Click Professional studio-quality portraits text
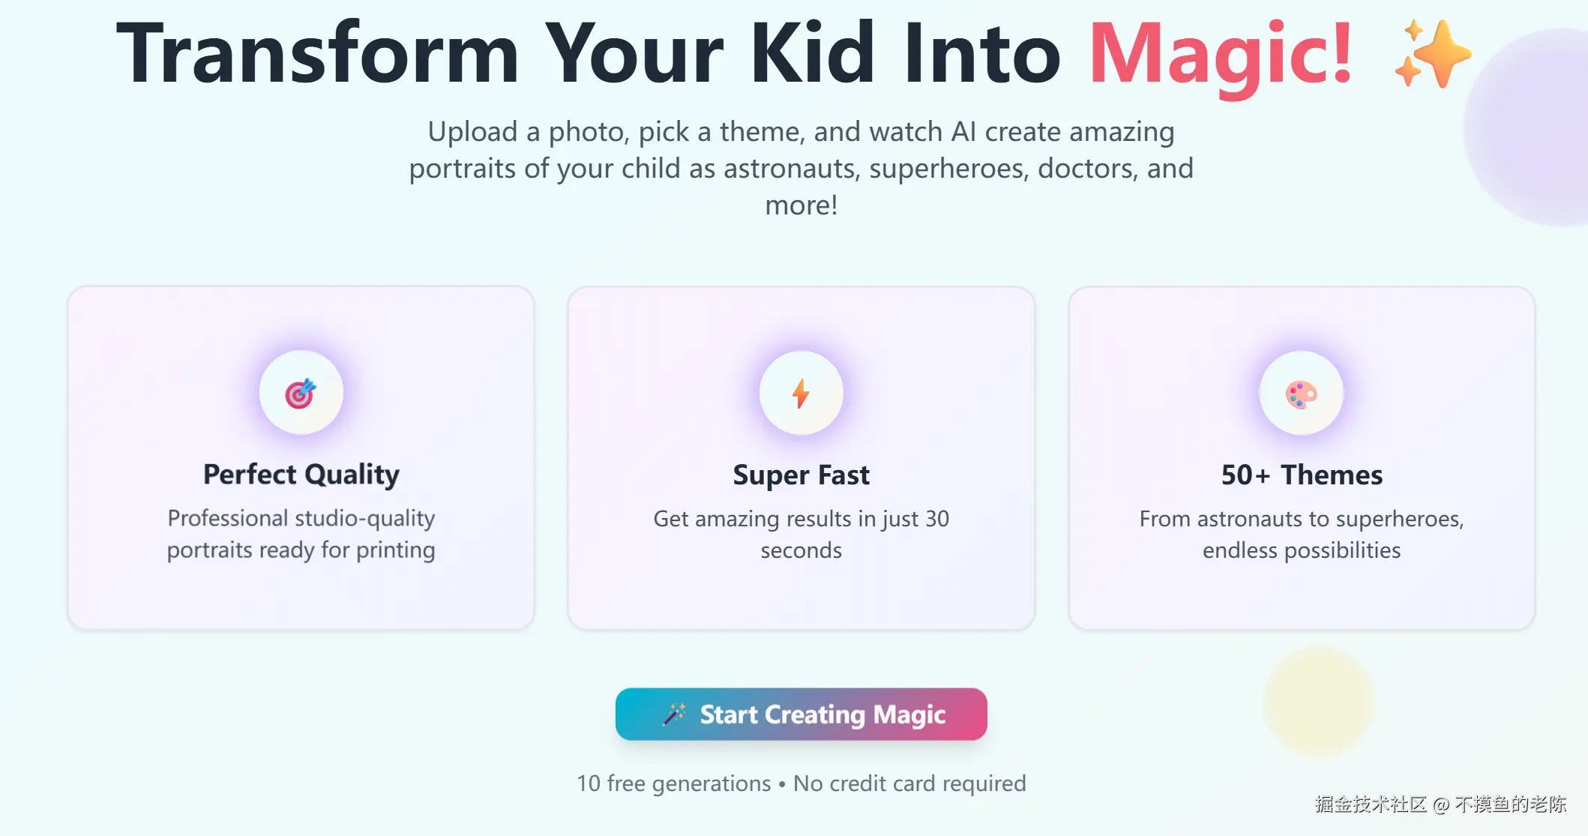Screen dimensions: 1588x836 click(x=301, y=534)
